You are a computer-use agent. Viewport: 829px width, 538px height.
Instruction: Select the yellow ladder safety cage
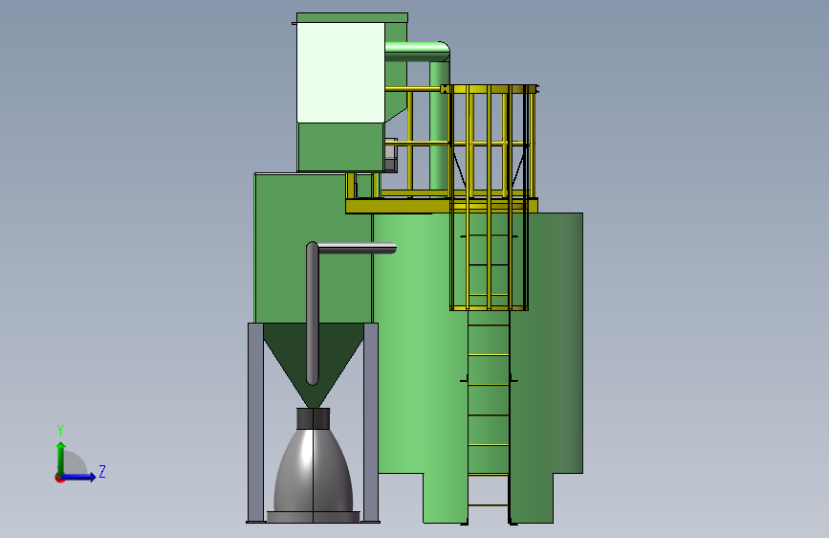tap(489, 197)
